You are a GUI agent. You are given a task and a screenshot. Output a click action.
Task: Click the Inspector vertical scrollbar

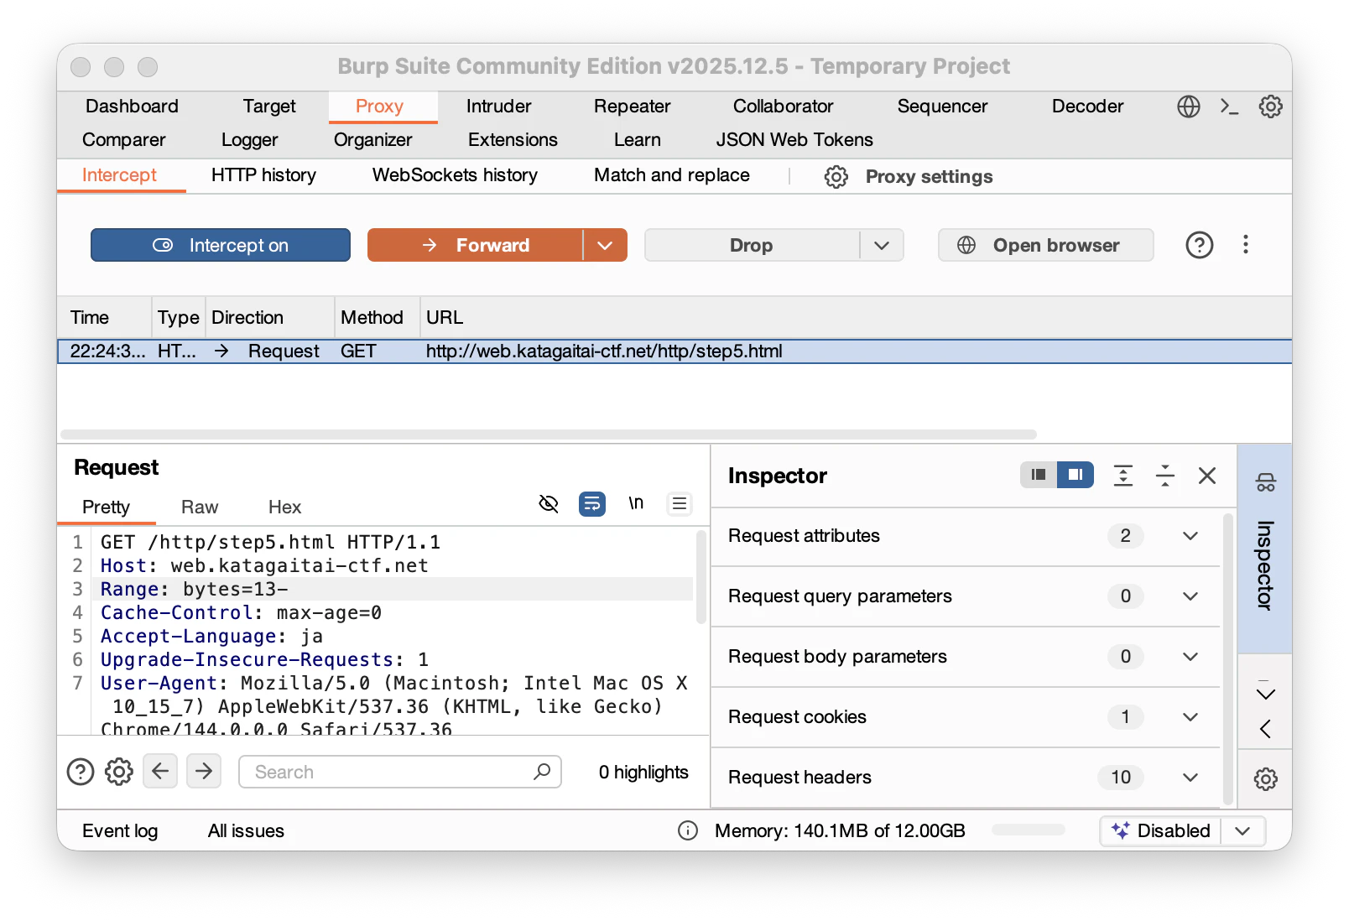coord(1228,658)
